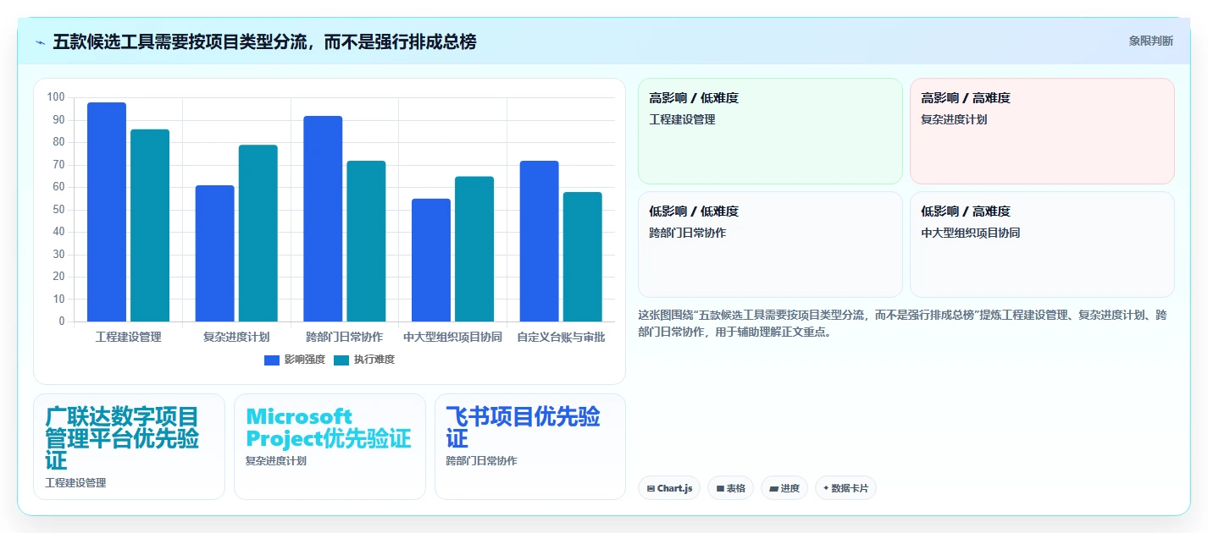Select the 飞书项目优先验证 card
The height and width of the screenshot is (533, 1208).
click(x=530, y=447)
